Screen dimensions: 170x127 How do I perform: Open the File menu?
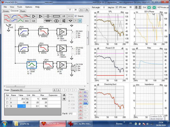pos(5,7)
